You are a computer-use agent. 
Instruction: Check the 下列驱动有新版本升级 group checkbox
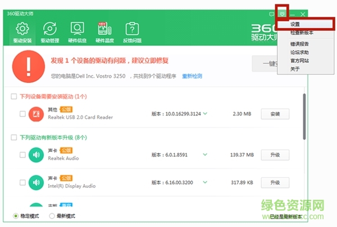[x=14, y=137]
